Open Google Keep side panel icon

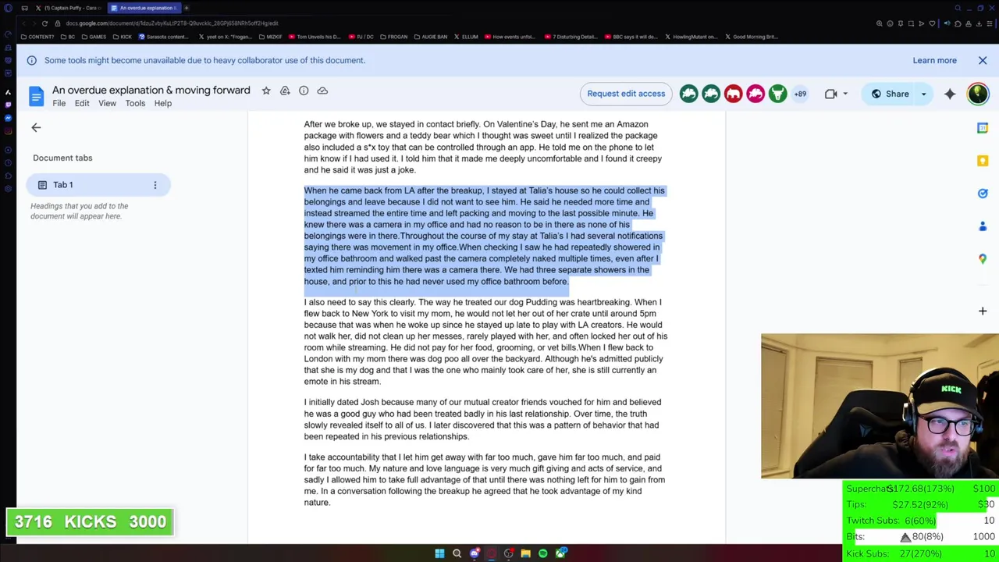click(x=983, y=161)
